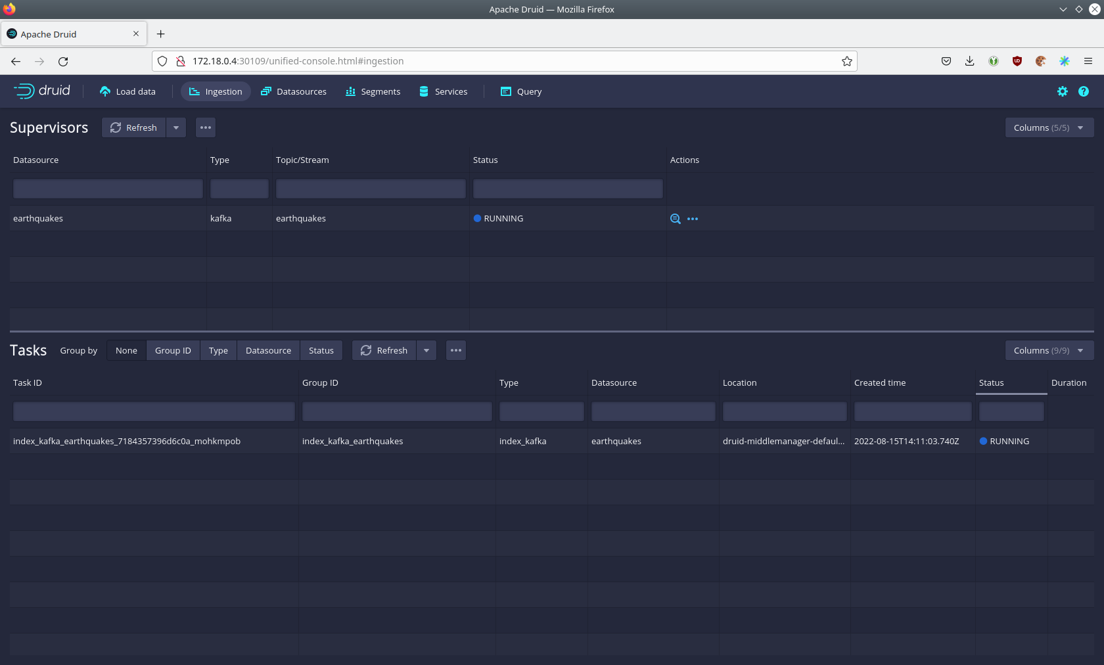Group tasks by None
The image size is (1104, 665).
[x=126, y=350]
